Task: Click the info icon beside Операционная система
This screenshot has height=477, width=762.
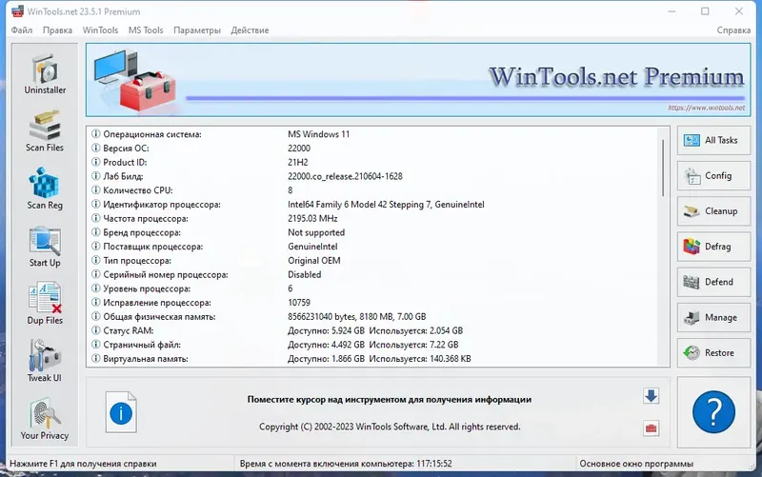Action: pos(96,134)
